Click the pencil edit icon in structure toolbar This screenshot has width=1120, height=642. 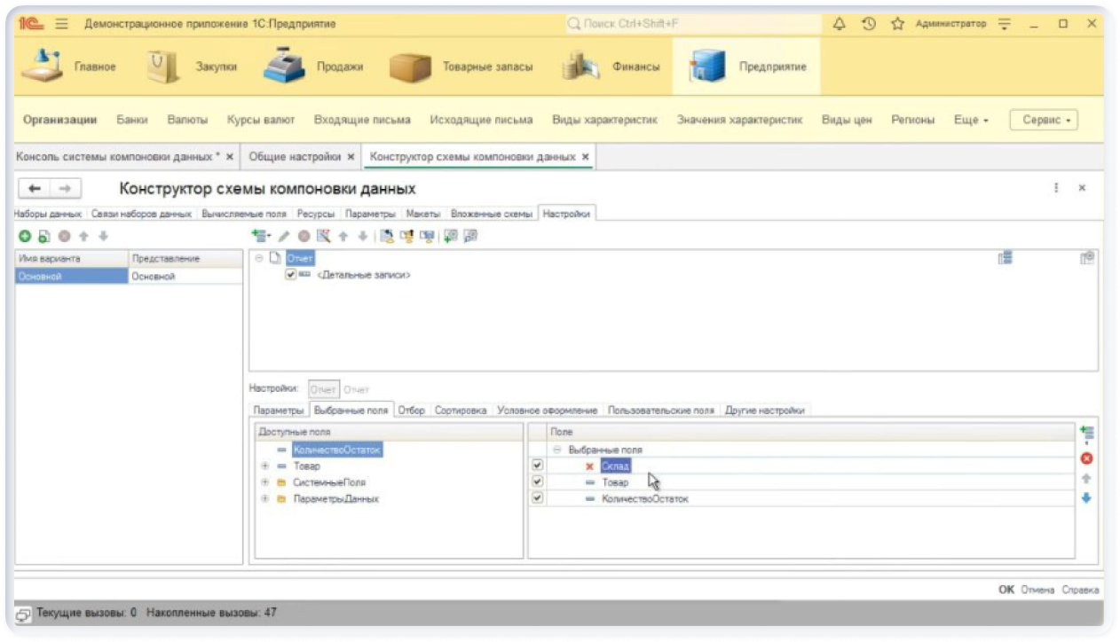point(284,236)
